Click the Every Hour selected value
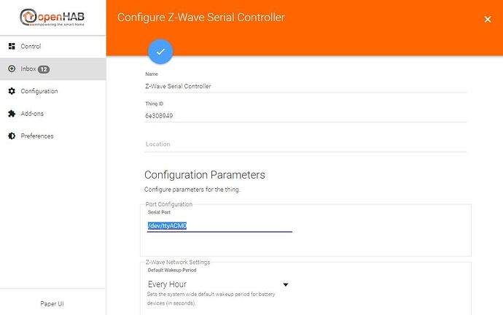The height and width of the screenshot is (315, 503). click(x=168, y=284)
